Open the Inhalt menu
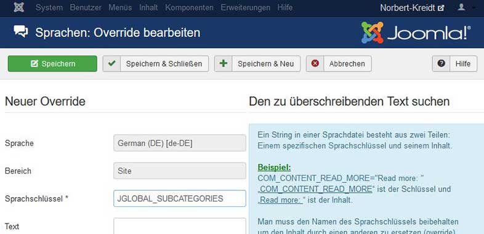 (148, 8)
